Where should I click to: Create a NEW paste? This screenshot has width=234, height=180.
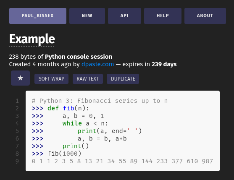click(87, 16)
